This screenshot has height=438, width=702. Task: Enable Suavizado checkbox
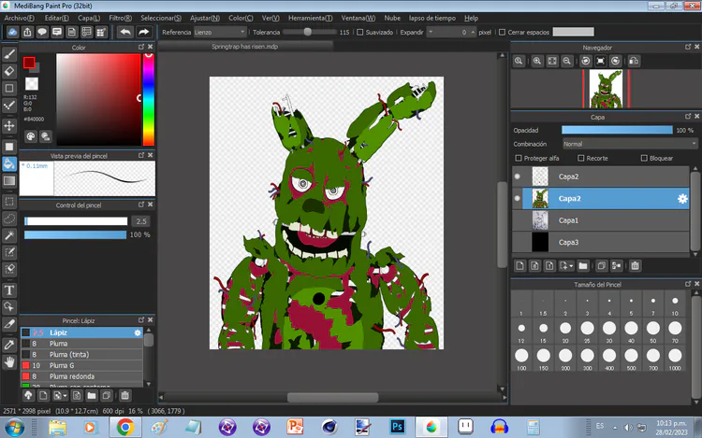click(360, 32)
